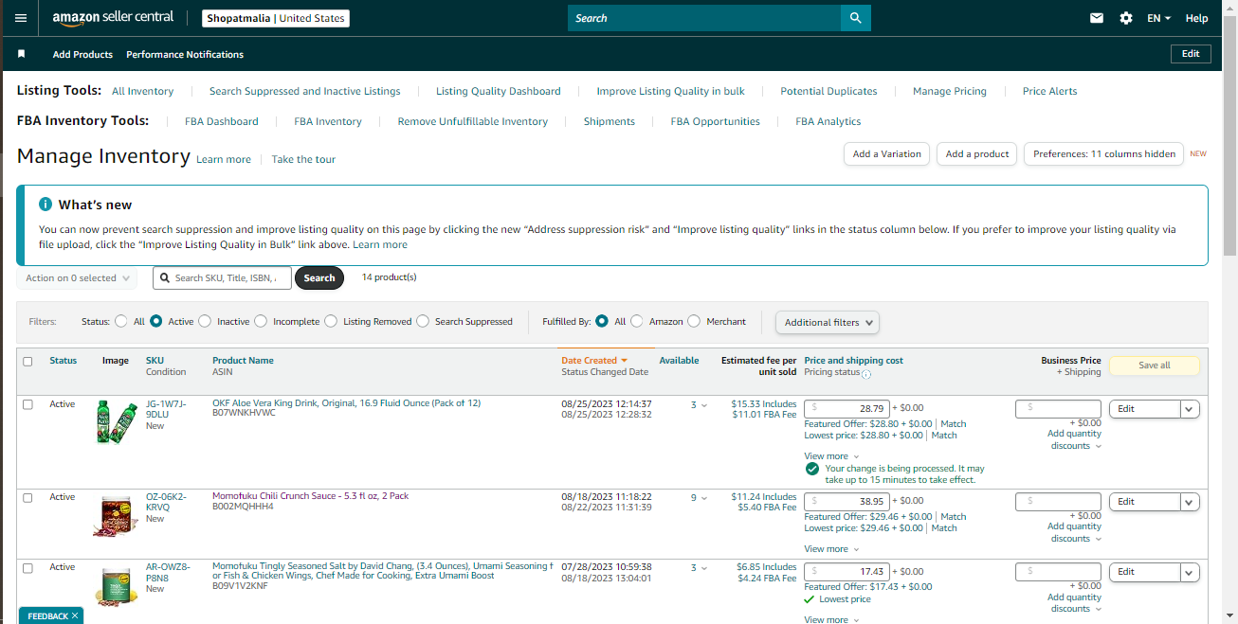Open the Action on 0 selected dropdown
The width and height of the screenshot is (1238, 624).
[x=77, y=278]
